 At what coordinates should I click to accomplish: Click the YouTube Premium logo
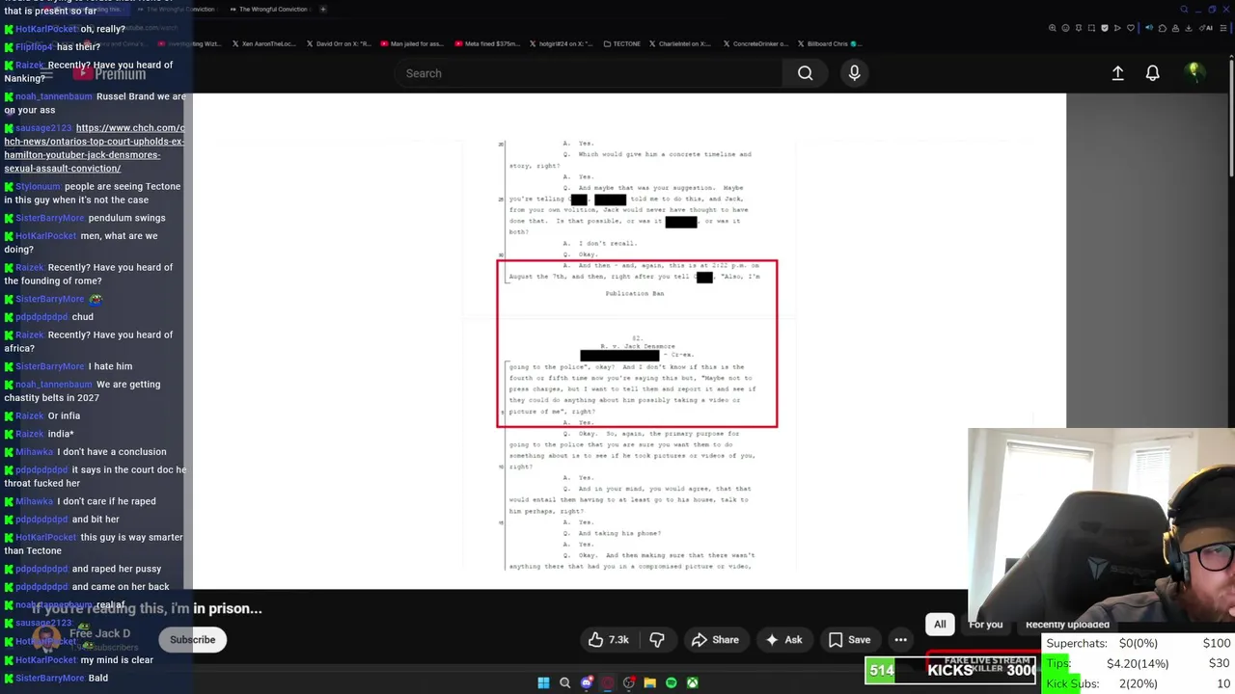pyautogui.click(x=109, y=74)
